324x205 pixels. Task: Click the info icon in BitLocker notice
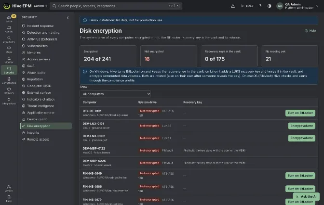[x=85, y=72]
